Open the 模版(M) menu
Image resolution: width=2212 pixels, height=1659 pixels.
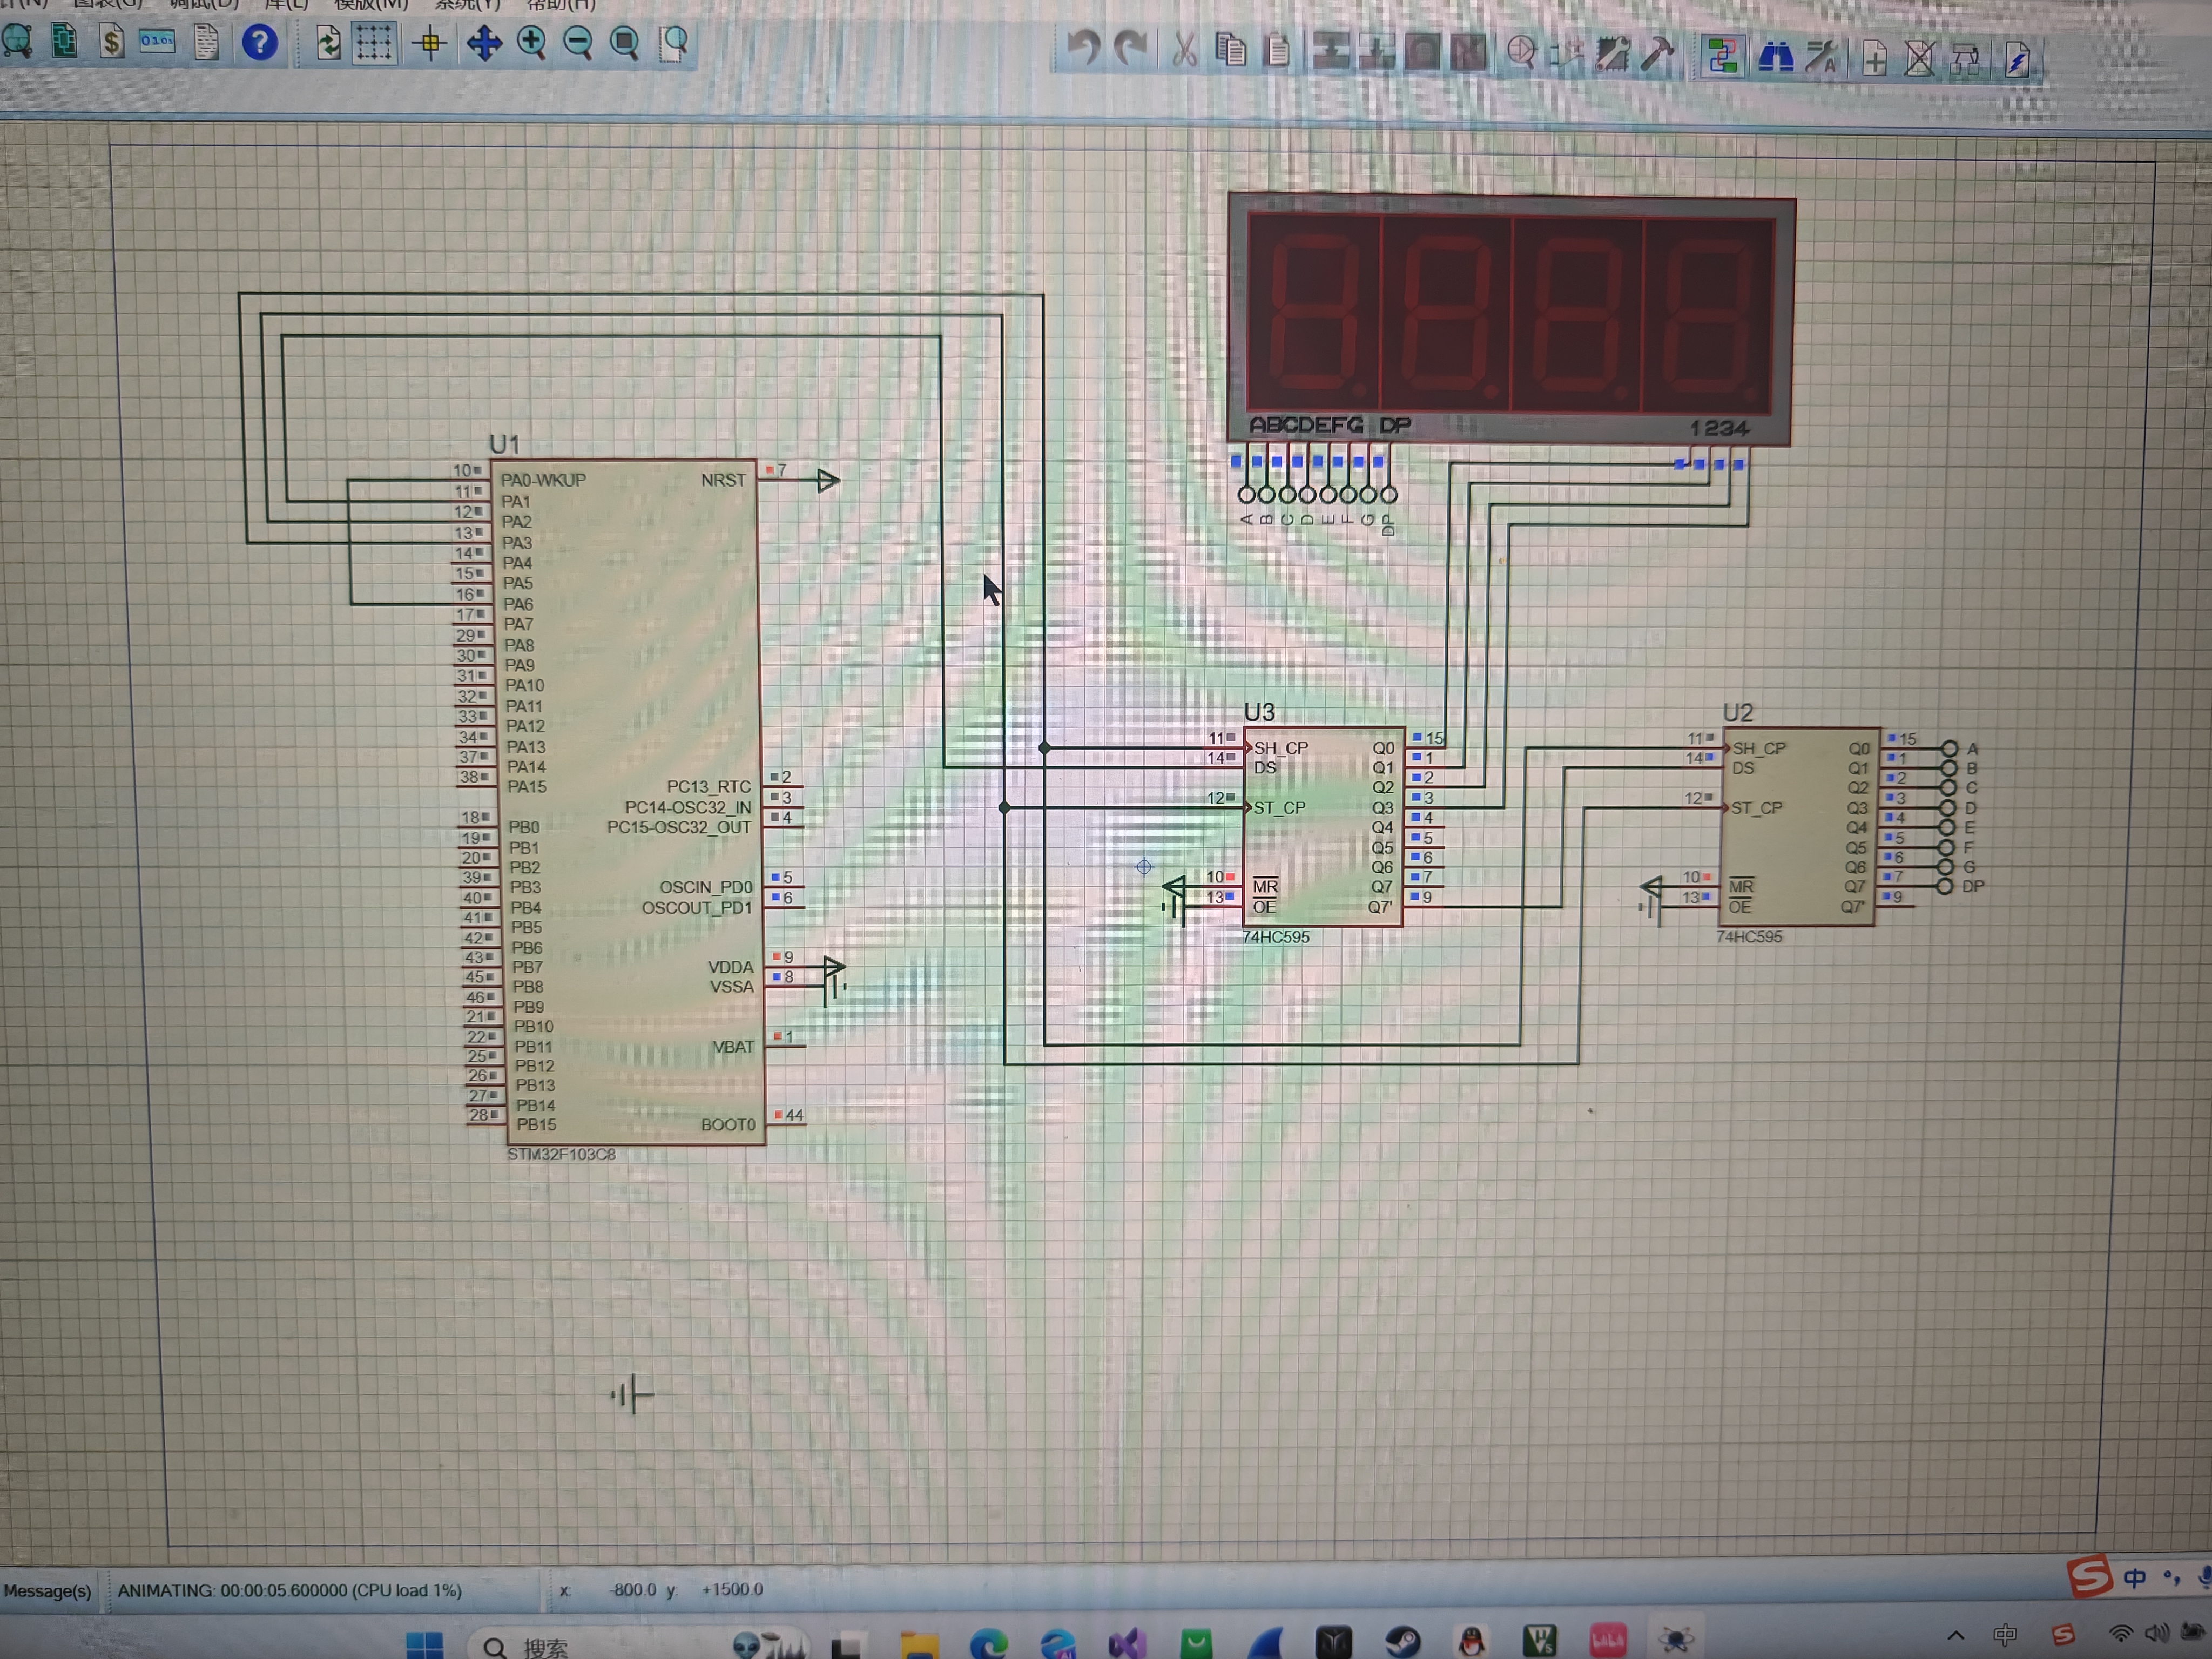point(371,5)
